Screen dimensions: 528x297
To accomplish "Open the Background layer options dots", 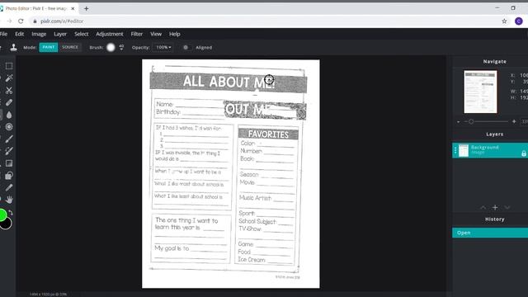I will tap(455, 150).
